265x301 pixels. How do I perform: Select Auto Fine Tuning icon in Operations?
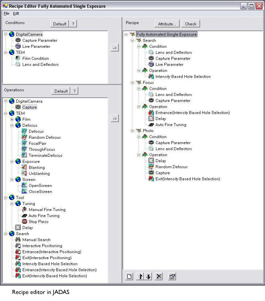click(x=24, y=216)
